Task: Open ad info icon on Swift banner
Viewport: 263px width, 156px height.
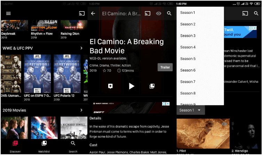Action: click(164, 104)
